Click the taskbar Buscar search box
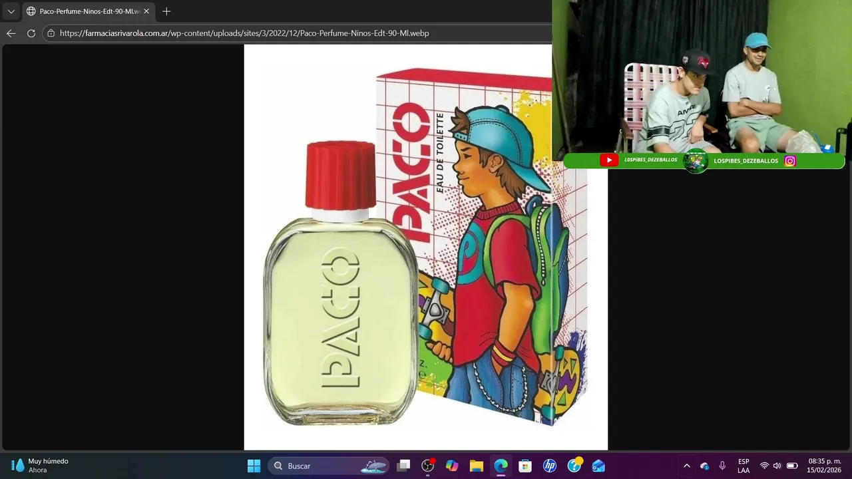Image resolution: width=852 pixels, height=479 pixels. pos(328,466)
